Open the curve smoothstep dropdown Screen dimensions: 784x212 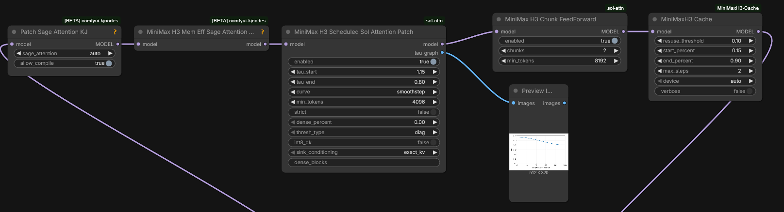point(364,91)
